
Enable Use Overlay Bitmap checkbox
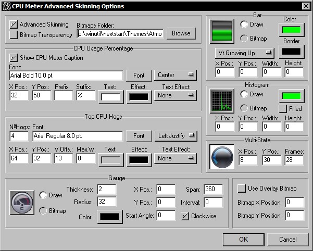click(x=242, y=189)
